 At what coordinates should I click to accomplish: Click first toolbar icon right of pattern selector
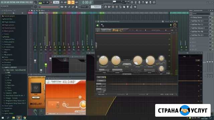[x=106, y=7]
